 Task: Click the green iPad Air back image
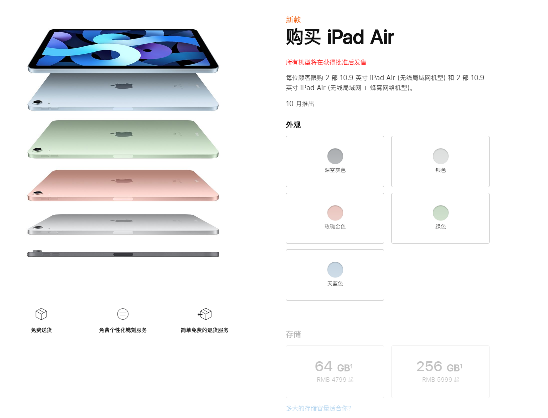123,139
